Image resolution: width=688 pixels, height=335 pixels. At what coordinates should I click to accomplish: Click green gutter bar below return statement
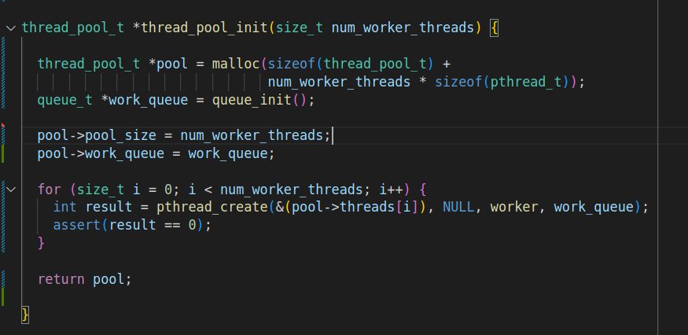(4, 296)
